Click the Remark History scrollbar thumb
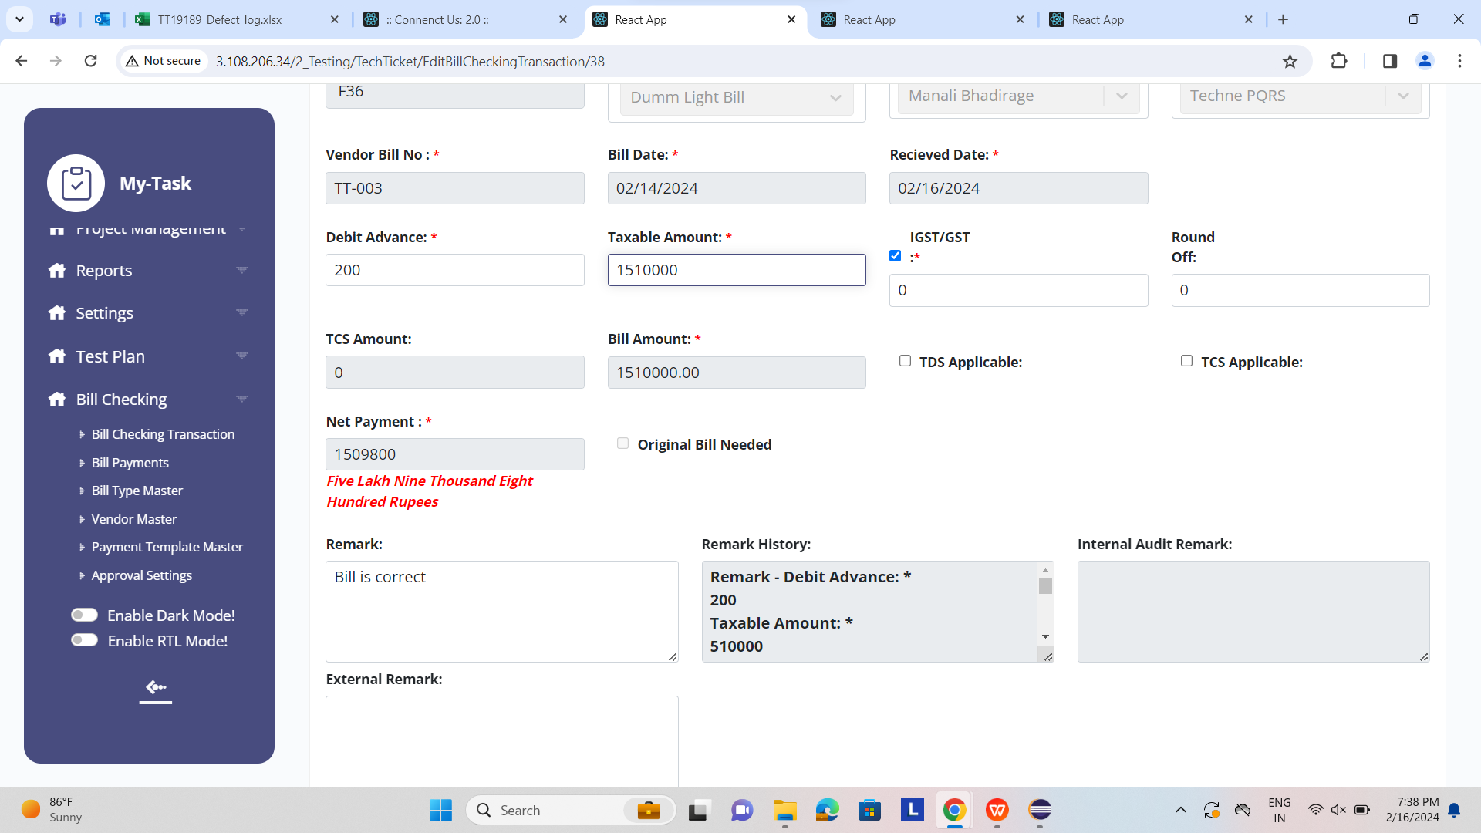This screenshot has width=1481, height=833. click(1045, 586)
